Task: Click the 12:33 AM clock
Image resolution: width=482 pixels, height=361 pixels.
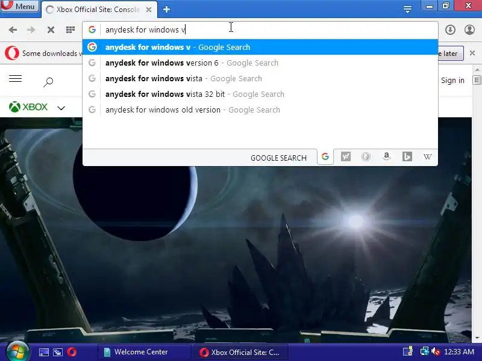Action: (459, 352)
